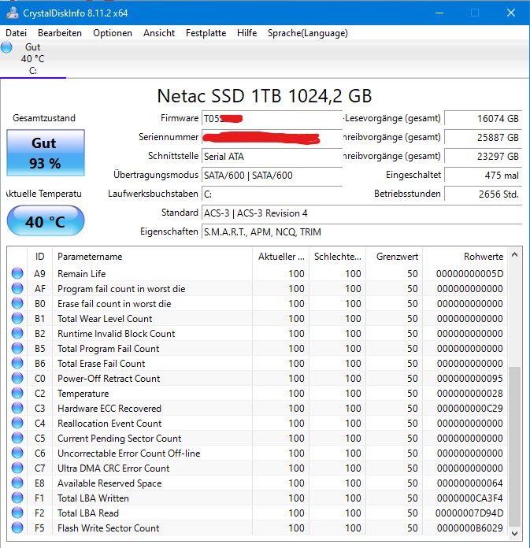
Task: Click status orb of B5 Total Program Fail
Action: pyautogui.click(x=17, y=348)
